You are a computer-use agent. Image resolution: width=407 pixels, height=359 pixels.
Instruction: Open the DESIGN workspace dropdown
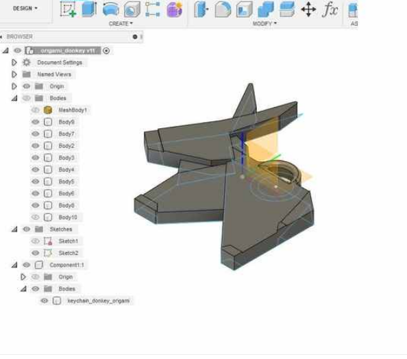[x=25, y=9]
